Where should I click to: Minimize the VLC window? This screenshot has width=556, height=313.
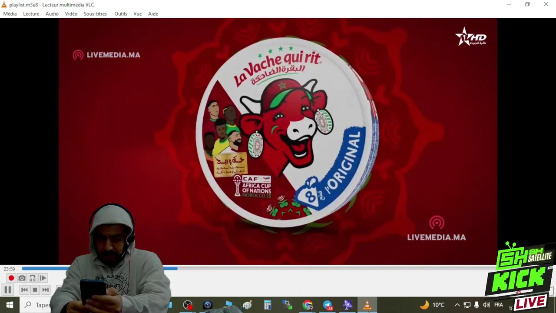pos(509,4)
